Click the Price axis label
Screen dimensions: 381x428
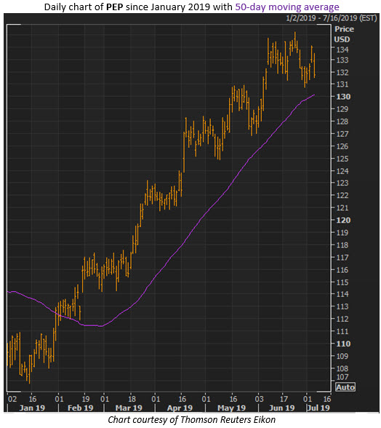(344, 29)
